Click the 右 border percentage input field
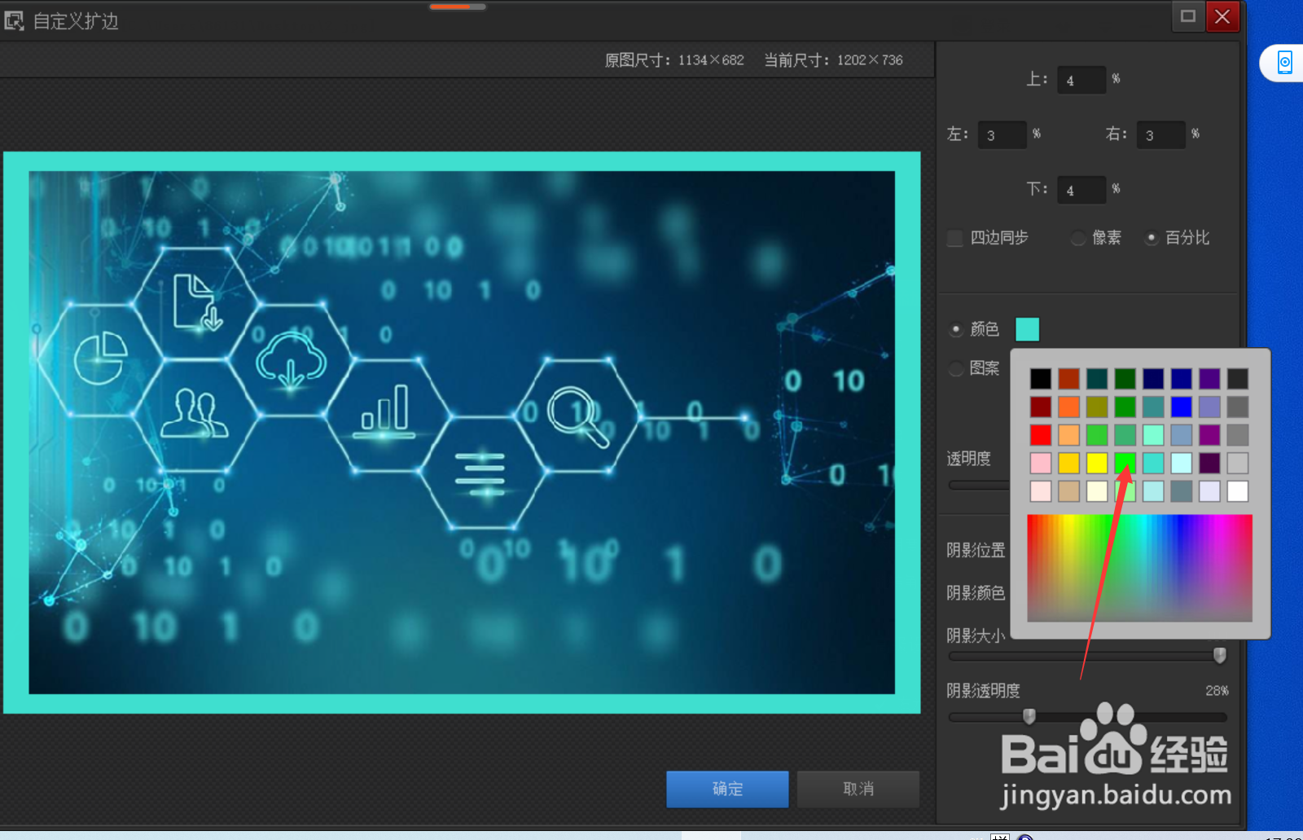This screenshot has width=1303, height=840. pyautogui.click(x=1160, y=134)
